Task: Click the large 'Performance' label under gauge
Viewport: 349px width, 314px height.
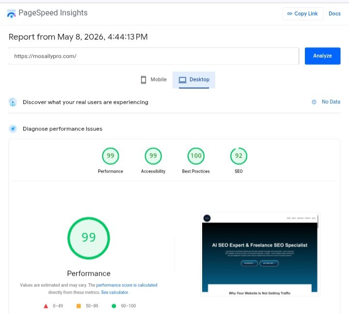Action: point(89,273)
